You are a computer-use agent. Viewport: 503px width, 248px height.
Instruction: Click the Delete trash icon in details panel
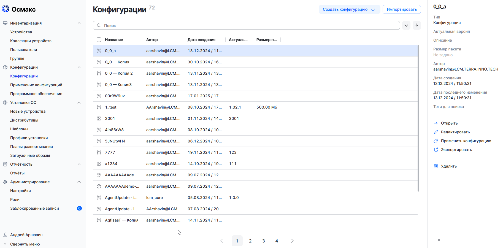(x=436, y=166)
